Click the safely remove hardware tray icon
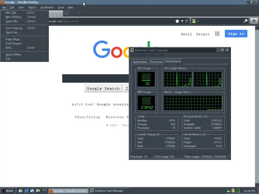Screen dimensions: 259x194 (x=228, y=191)
